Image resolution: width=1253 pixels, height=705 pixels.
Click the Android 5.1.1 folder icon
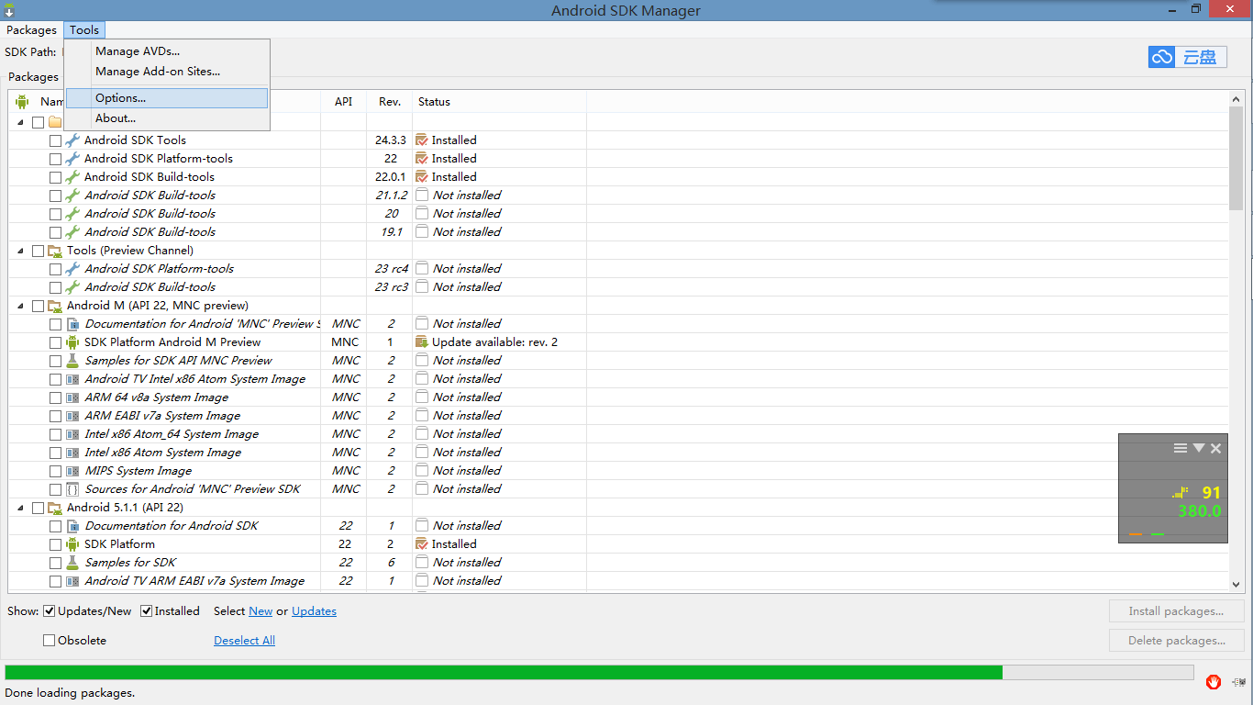click(x=55, y=508)
